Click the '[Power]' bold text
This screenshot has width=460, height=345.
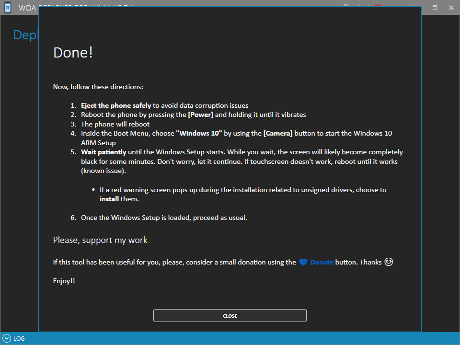click(x=200, y=115)
